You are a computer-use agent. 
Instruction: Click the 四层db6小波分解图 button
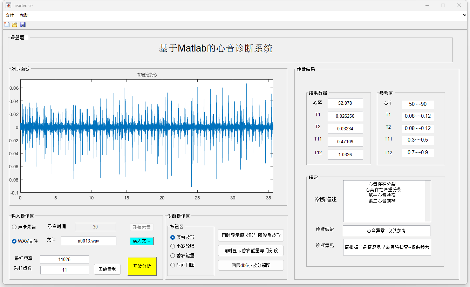click(251, 265)
